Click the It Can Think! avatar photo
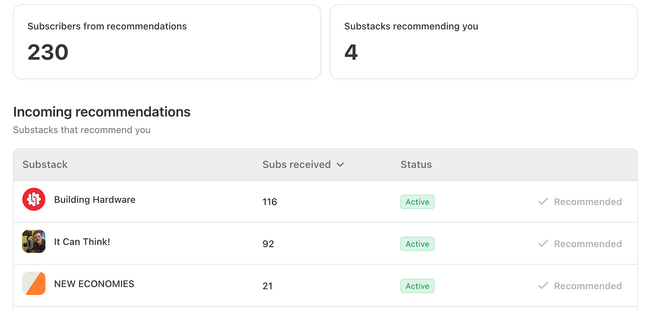648x310 pixels. pyautogui.click(x=34, y=242)
